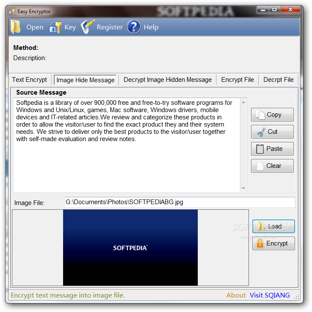Click the Open folder icon in toolbar
This screenshot has width=312, height=312.
[x=15, y=27]
